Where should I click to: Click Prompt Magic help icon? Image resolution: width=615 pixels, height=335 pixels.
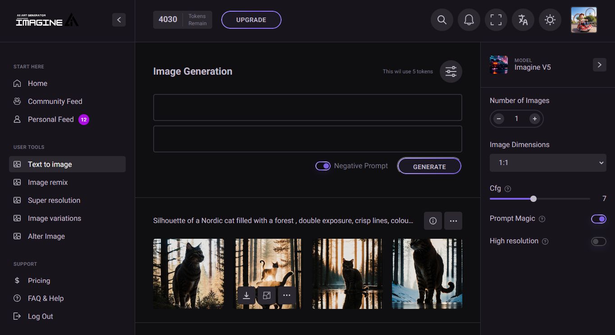pos(542,219)
